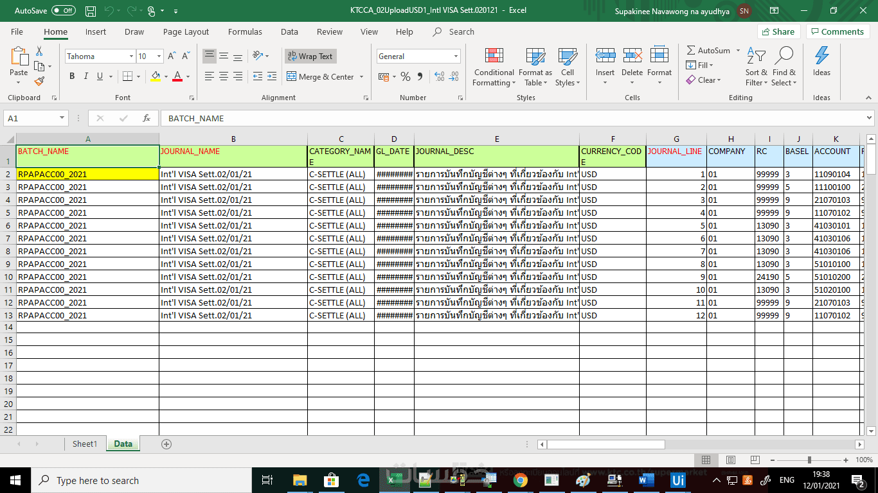
Task: Click the Find & Select button
Action: [784, 67]
